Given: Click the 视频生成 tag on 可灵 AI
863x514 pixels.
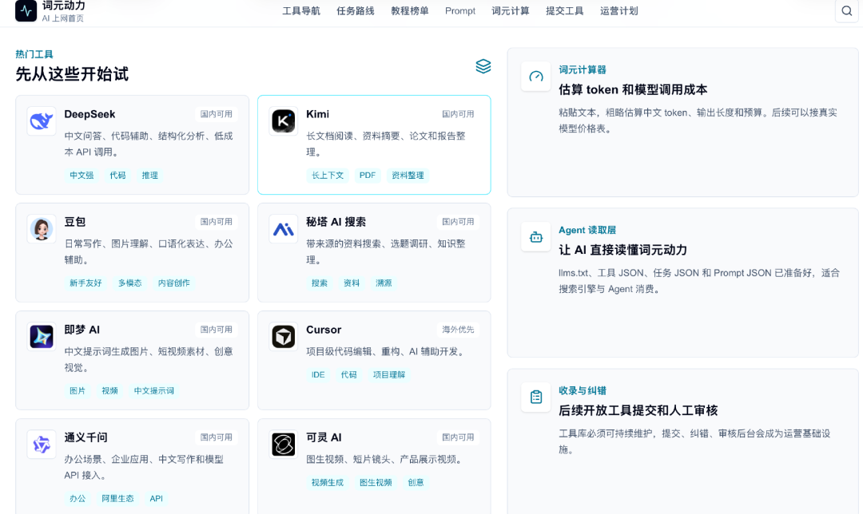Looking at the screenshot, I should [328, 483].
